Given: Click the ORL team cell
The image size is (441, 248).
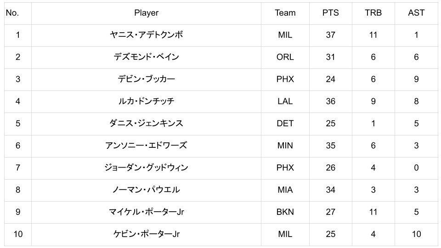Looking at the screenshot, I should click(x=285, y=57).
